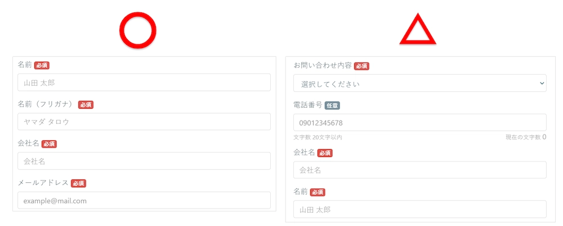Click the red circle icon
Image resolution: width=563 pixels, height=226 pixels.
pos(138,29)
